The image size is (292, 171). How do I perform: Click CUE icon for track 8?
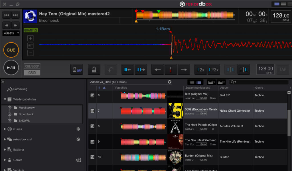[92, 126]
